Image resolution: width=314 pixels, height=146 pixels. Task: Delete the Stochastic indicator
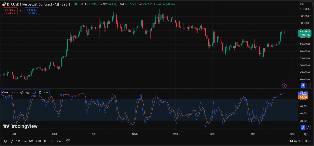(40, 92)
